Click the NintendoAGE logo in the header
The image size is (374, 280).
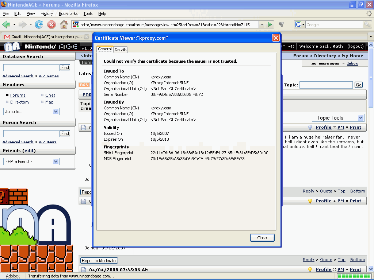tap(41, 46)
